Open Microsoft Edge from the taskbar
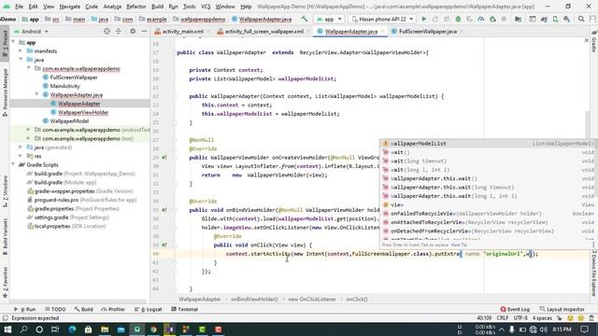 (72, 329)
